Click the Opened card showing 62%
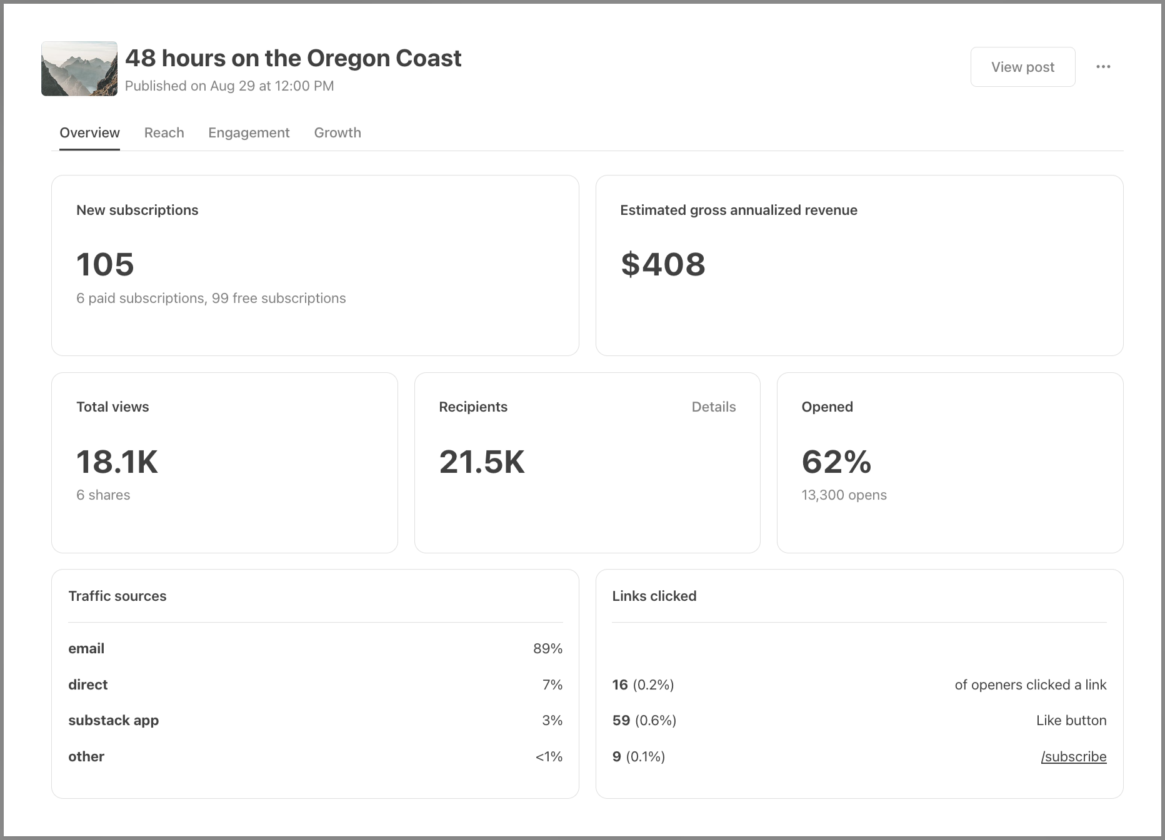This screenshot has height=840, width=1165. (949, 462)
